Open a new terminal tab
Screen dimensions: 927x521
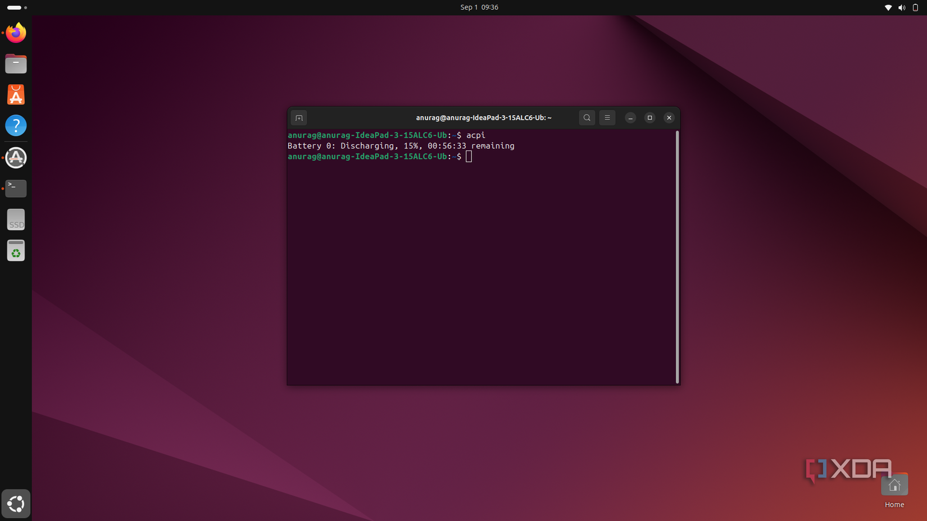coord(298,118)
